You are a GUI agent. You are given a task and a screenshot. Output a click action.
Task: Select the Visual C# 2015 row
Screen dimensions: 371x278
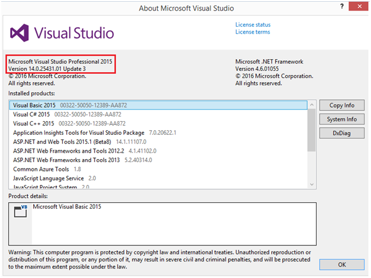(x=158, y=114)
